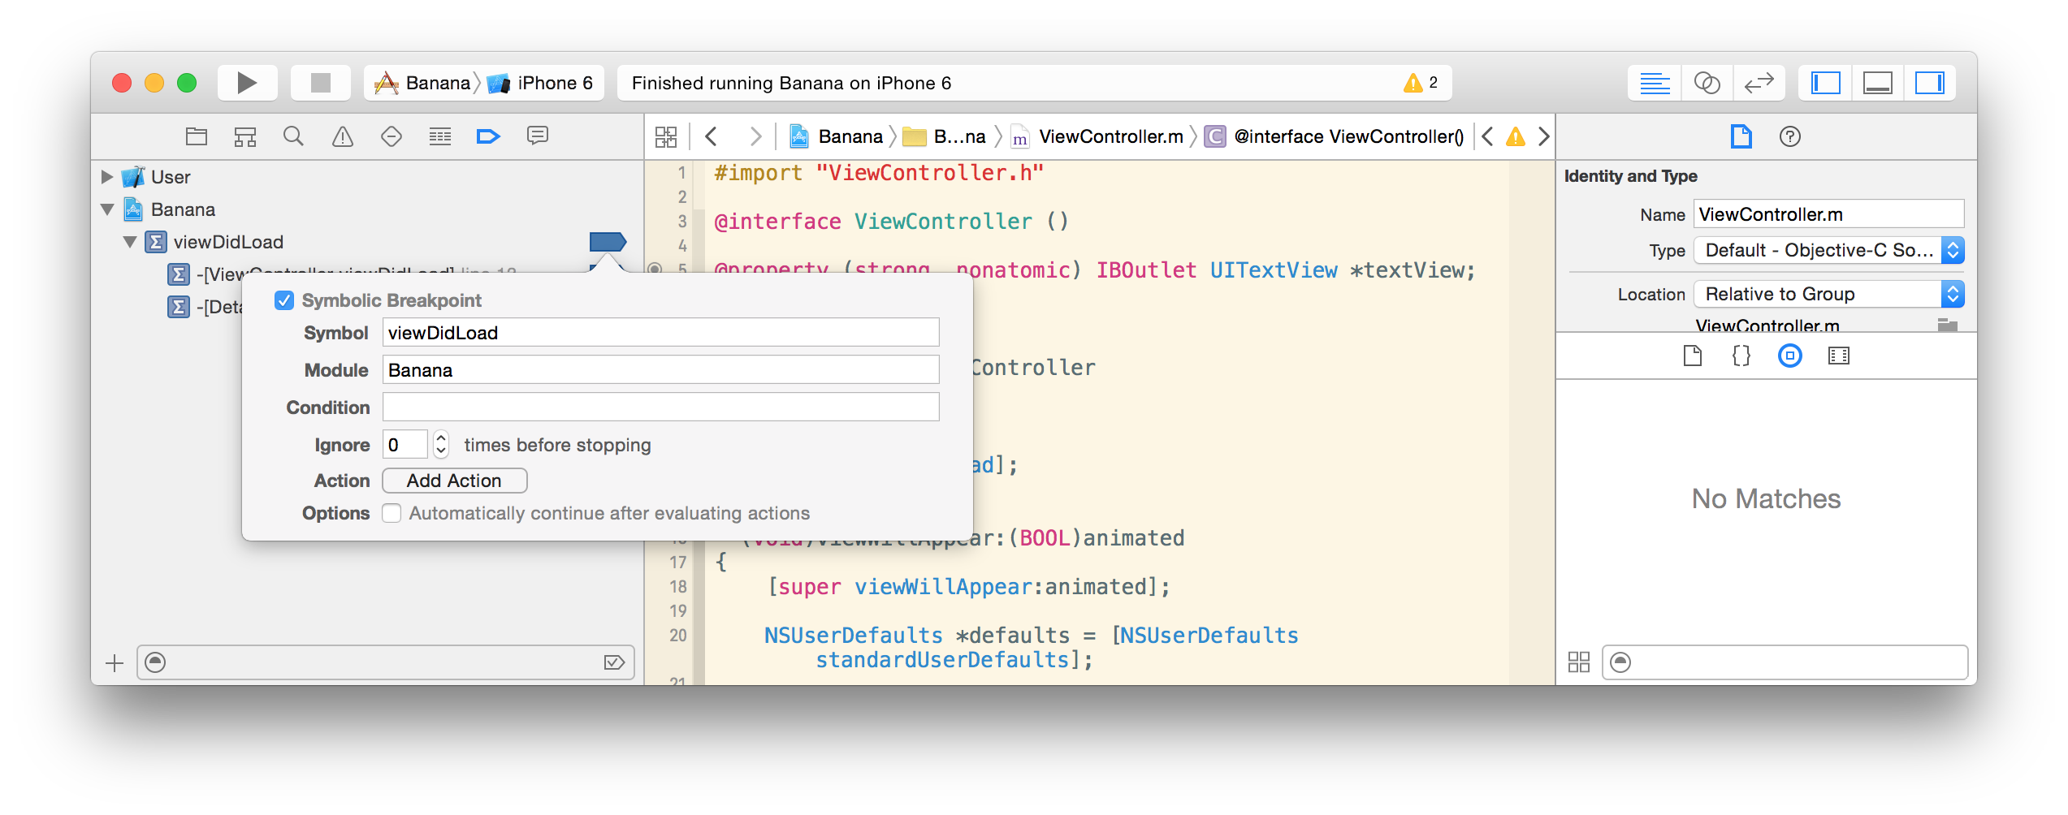Open the Breakpoint navigator tab

488,136
